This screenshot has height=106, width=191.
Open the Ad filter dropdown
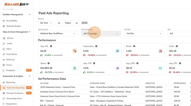pos(179,34)
